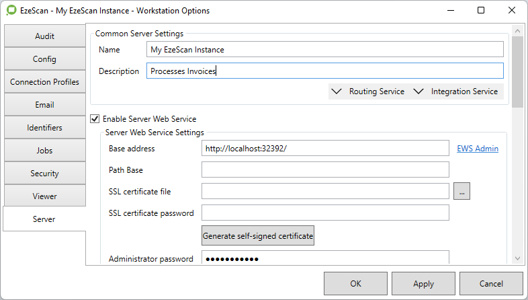Image resolution: width=528 pixels, height=300 pixels.
Task: Uncheck Enable Server Web Service
Action: pos(95,118)
